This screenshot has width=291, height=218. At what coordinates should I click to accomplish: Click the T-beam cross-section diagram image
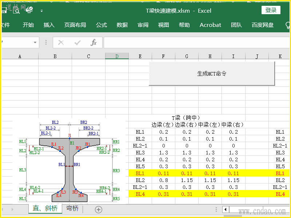pos(69,161)
